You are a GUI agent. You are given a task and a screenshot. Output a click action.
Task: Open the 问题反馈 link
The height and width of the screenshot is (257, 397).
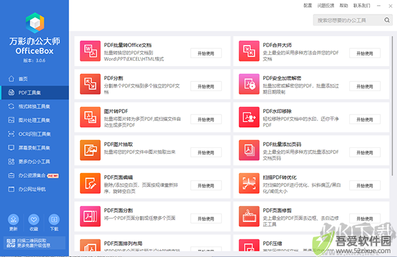pyautogui.click(x=326, y=5)
